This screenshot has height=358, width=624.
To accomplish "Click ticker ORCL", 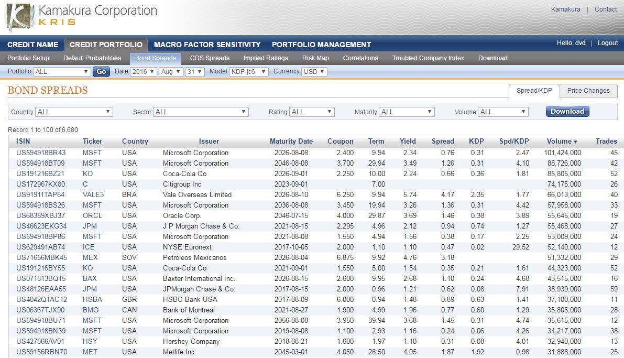I will [92, 215].
